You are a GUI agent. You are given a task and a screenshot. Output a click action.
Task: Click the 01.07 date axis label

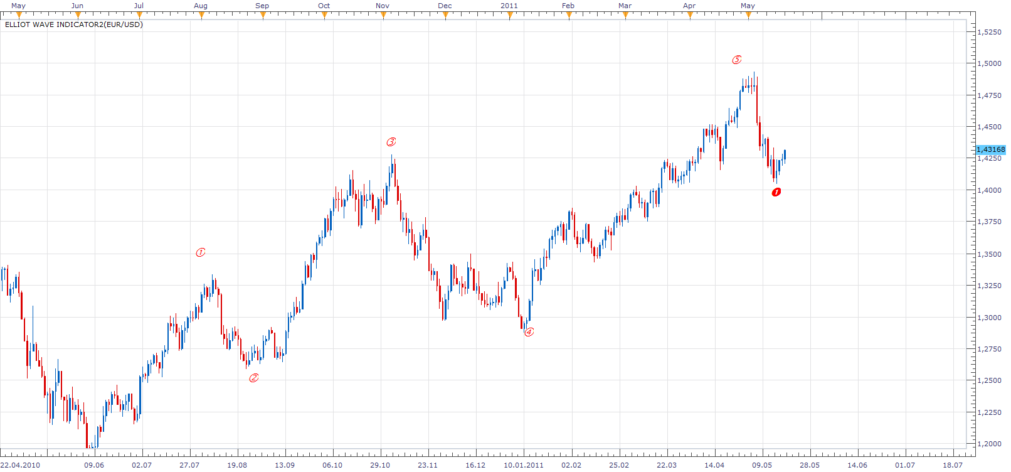point(905,465)
